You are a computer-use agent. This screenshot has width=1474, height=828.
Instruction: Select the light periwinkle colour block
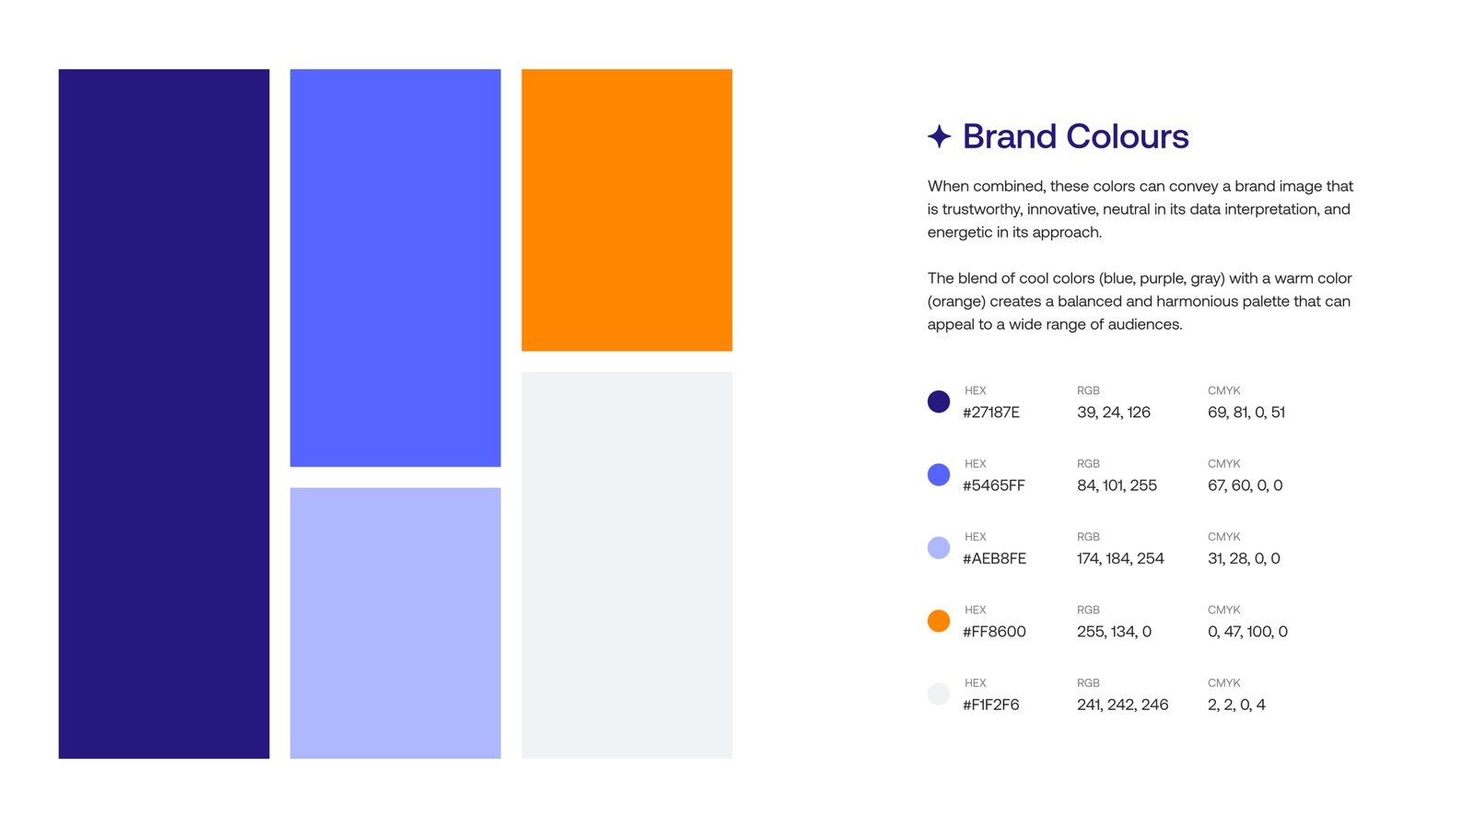(395, 623)
